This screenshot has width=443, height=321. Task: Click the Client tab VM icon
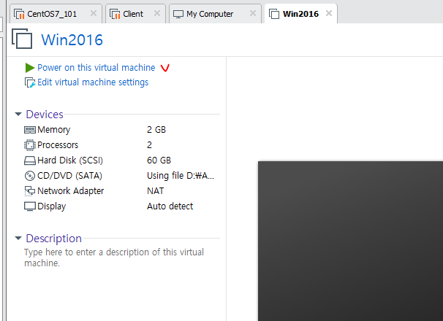click(115, 14)
